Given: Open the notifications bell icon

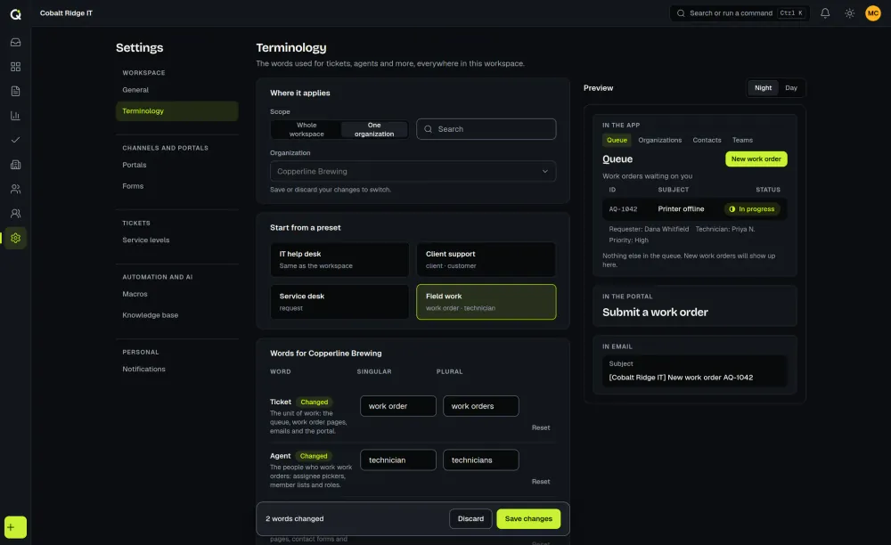Looking at the screenshot, I should coord(825,13).
